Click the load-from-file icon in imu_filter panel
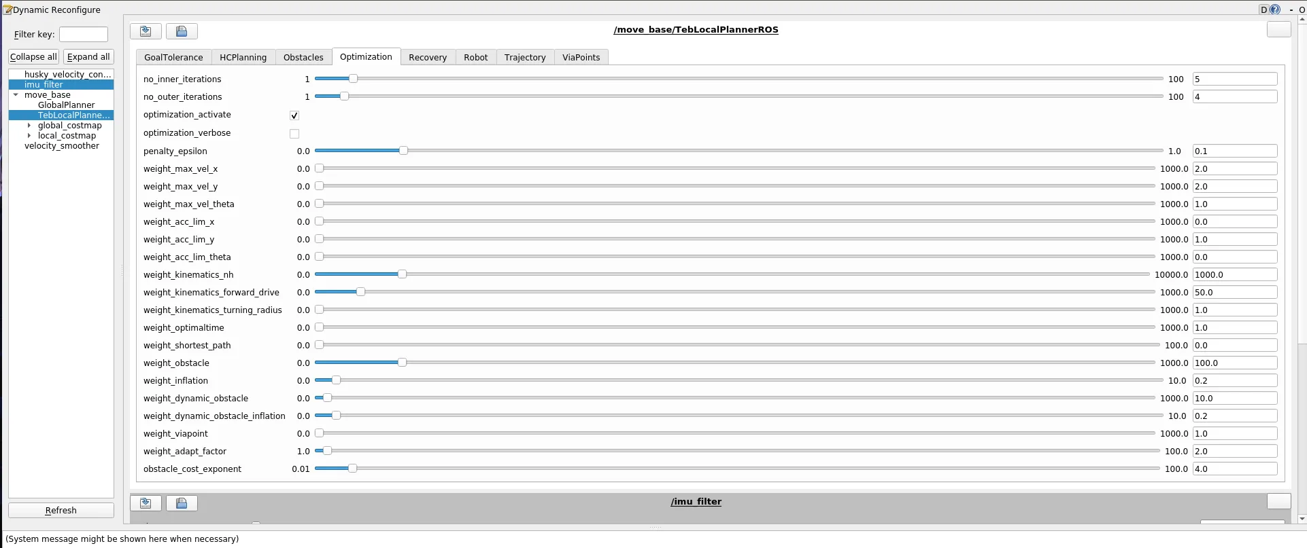Screen dimensions: 1307x548 click(146, 503)
